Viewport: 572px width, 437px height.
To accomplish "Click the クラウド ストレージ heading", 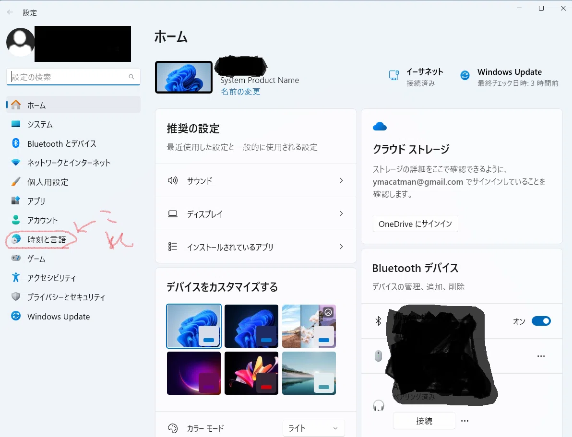I will 411,149.
